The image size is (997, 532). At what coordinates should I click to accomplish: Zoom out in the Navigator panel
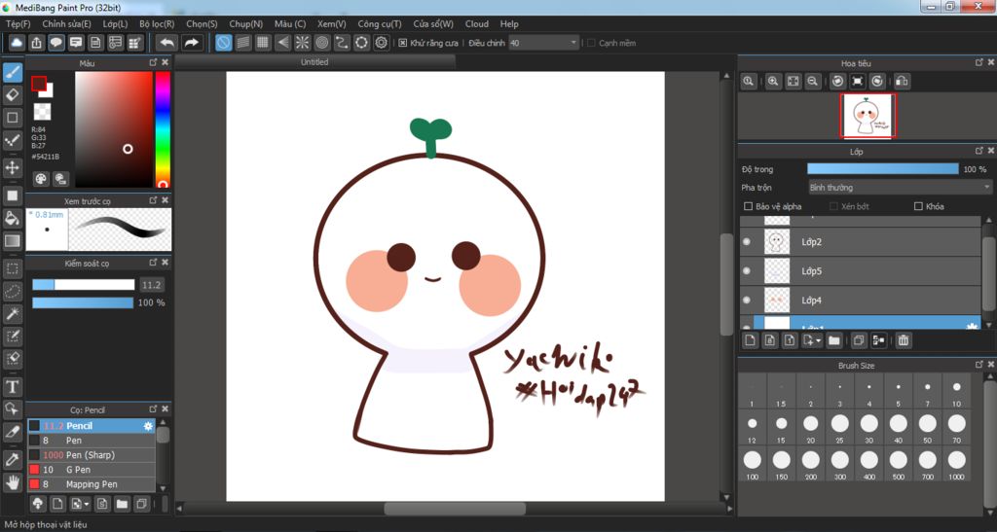tap(813, 82)
